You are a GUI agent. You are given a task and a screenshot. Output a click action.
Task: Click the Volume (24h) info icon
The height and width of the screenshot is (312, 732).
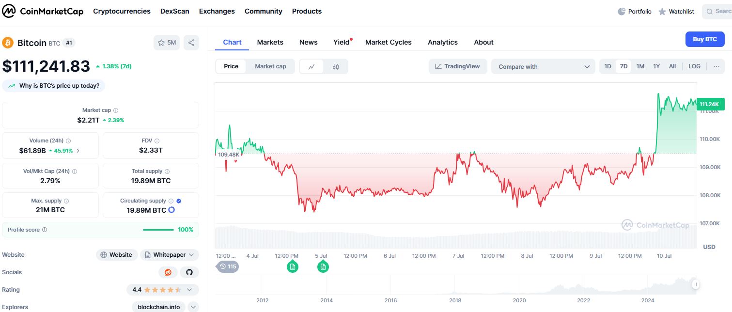[x=68, y=141]
